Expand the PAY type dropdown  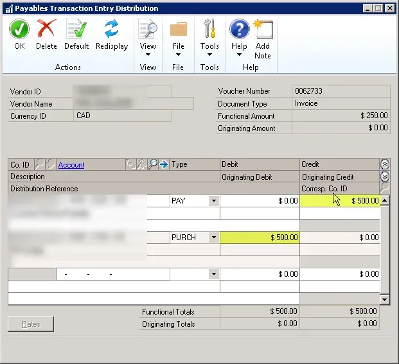coord(213,201)
